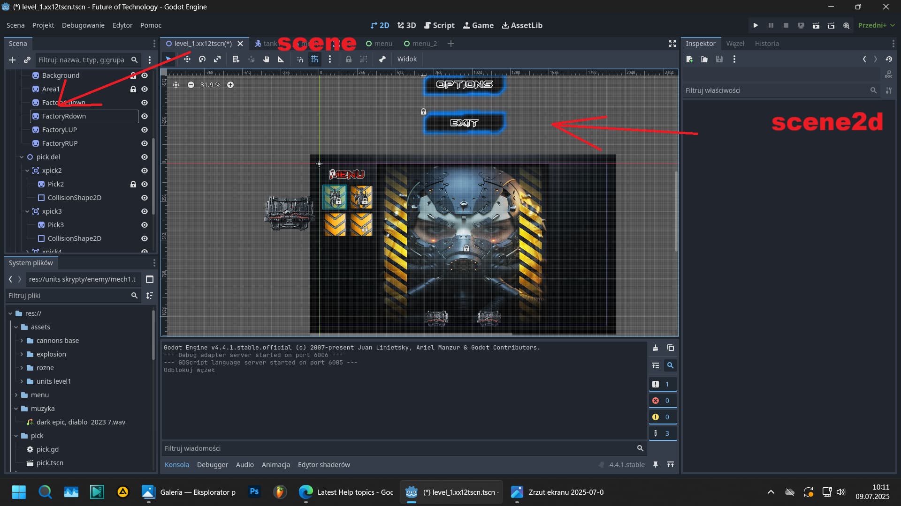Open renderer dropdown Przedni+

876,25
